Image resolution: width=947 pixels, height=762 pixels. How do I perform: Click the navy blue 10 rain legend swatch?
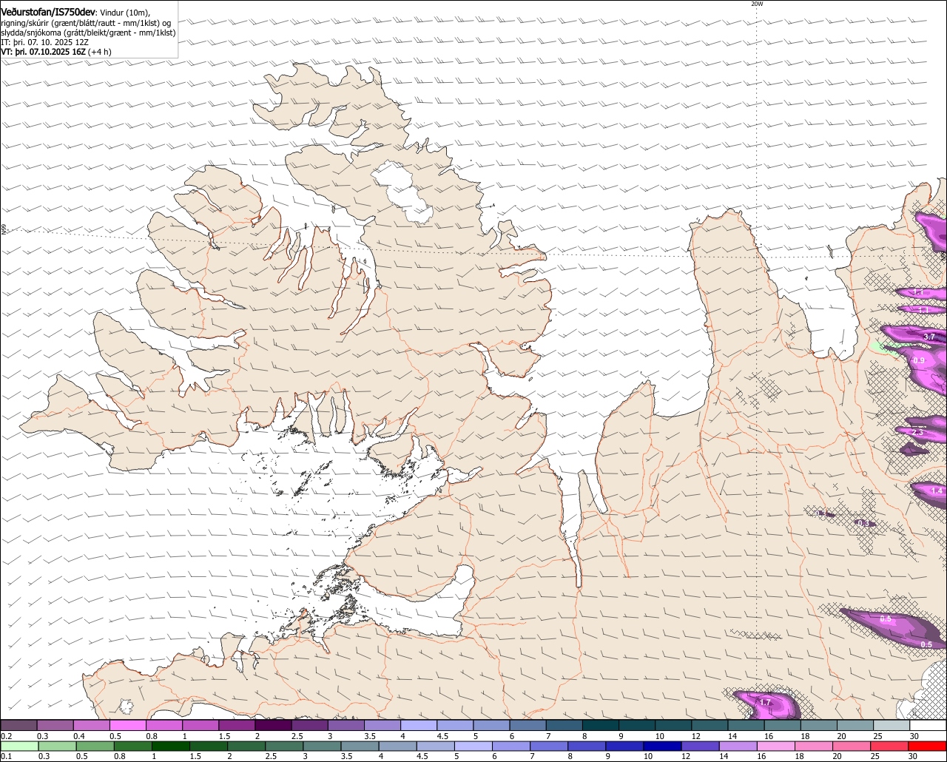(661, 746)
